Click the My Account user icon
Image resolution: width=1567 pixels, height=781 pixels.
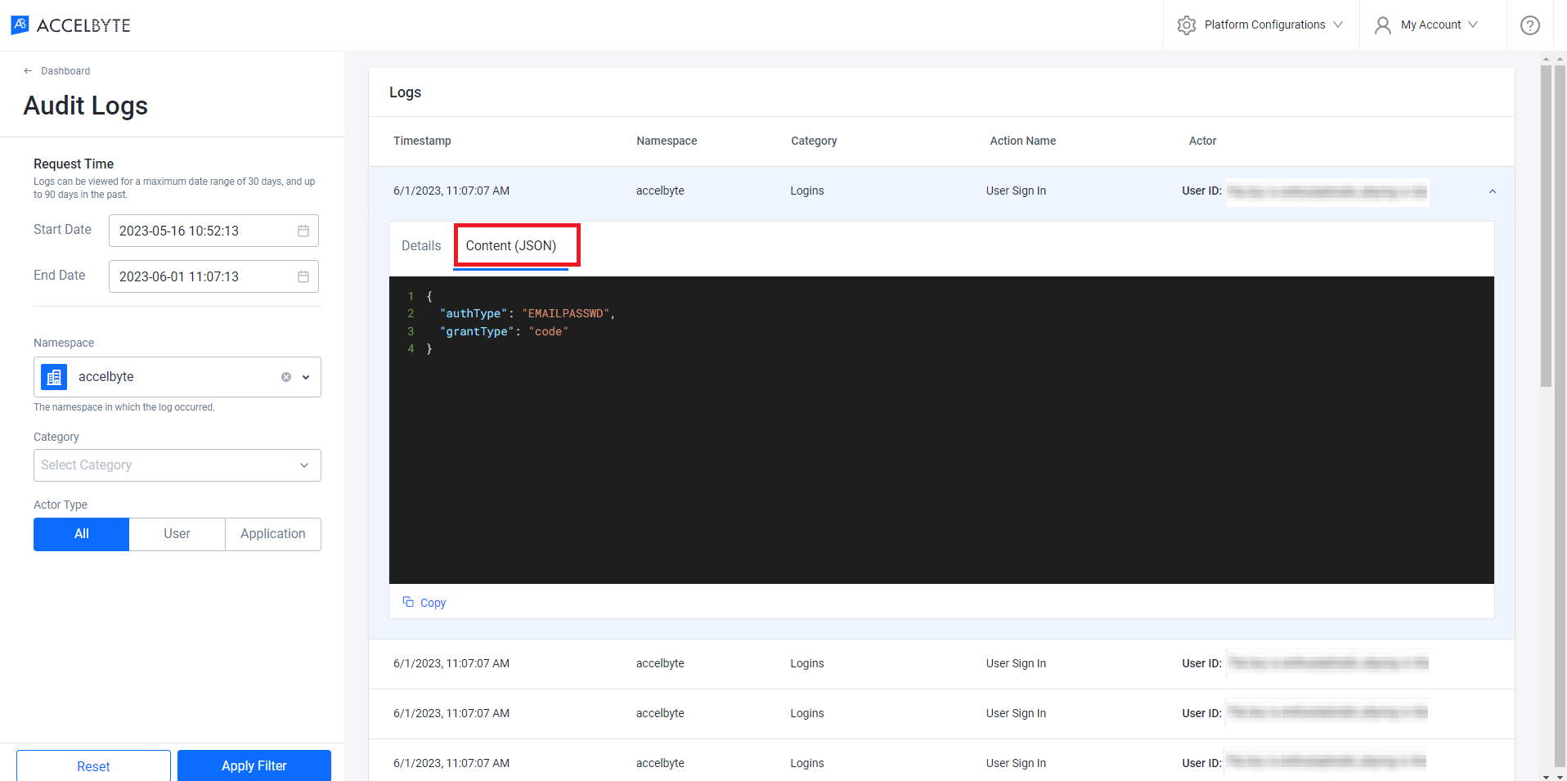(1382, 25)
